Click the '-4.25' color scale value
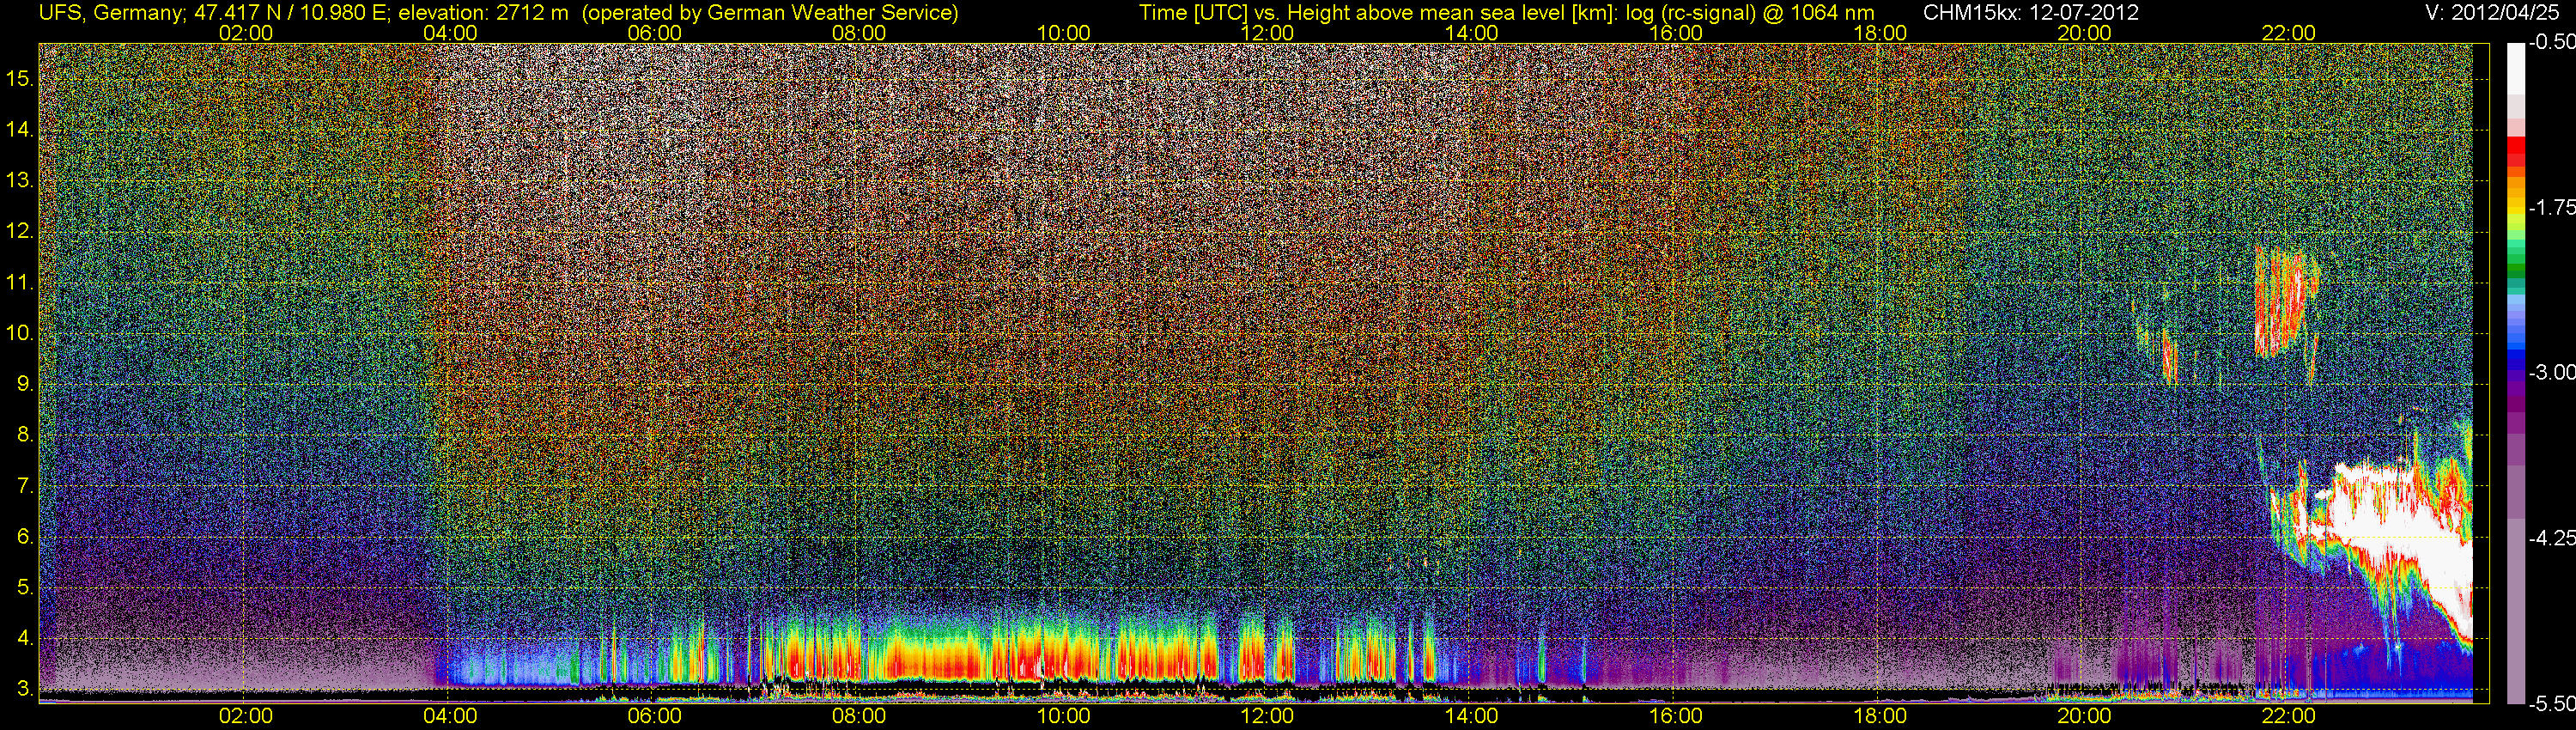The height and width of the screenshot is (730, 2576). point(2551,538)
